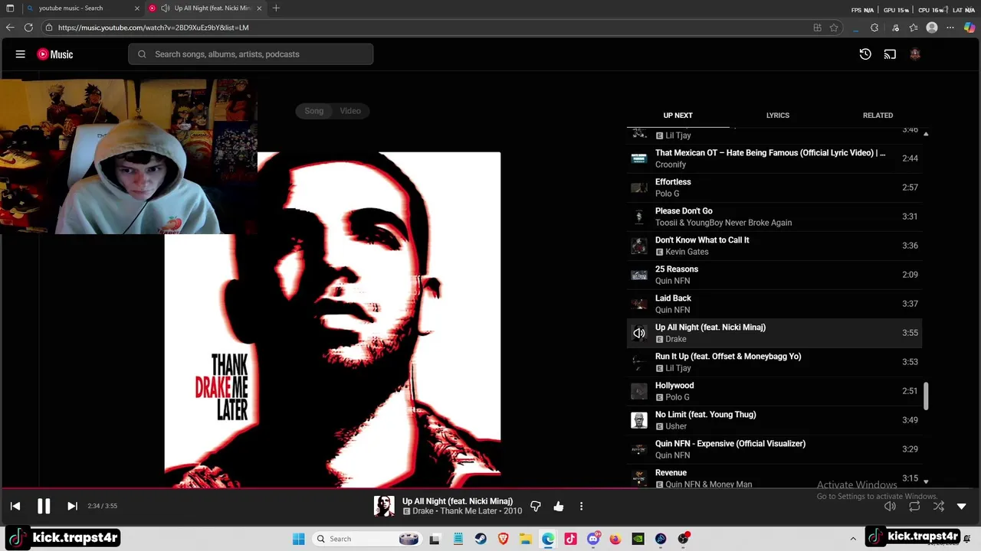981x551 pixels.
Task: Play Hollywood by Polo G
Action: click(774, 391)
